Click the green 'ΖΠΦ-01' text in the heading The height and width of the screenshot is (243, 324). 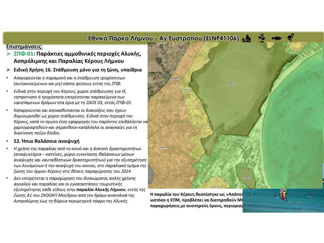click(x=23, y=54)
